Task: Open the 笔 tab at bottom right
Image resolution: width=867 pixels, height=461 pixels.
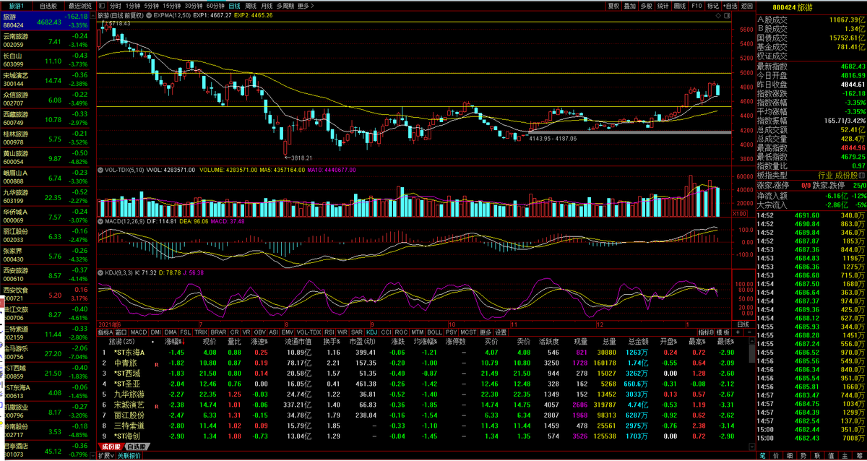Action: pos(762,456)
